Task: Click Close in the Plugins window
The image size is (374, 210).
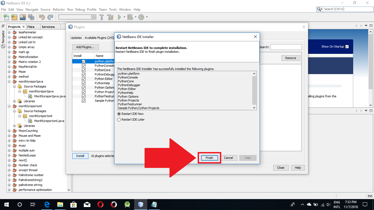Action: (281, 168)
